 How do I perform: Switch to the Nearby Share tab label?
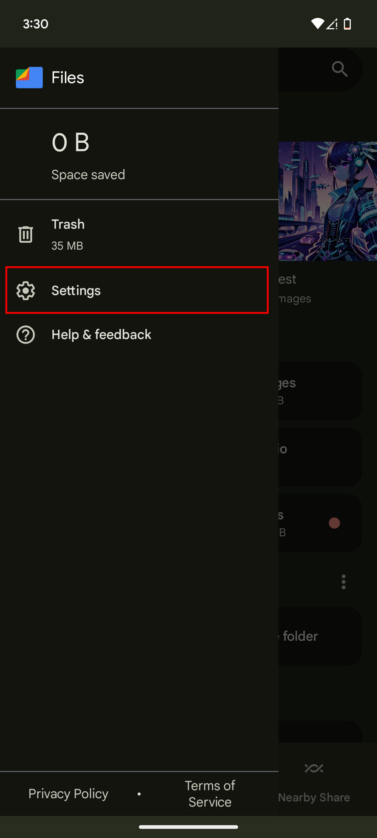click(x=314, y=797)
